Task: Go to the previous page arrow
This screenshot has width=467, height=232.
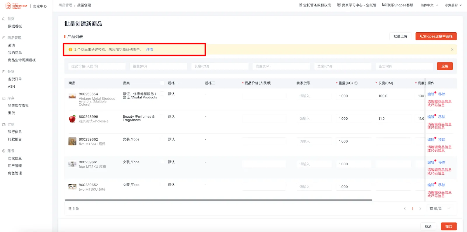Action: pos(405,209)
